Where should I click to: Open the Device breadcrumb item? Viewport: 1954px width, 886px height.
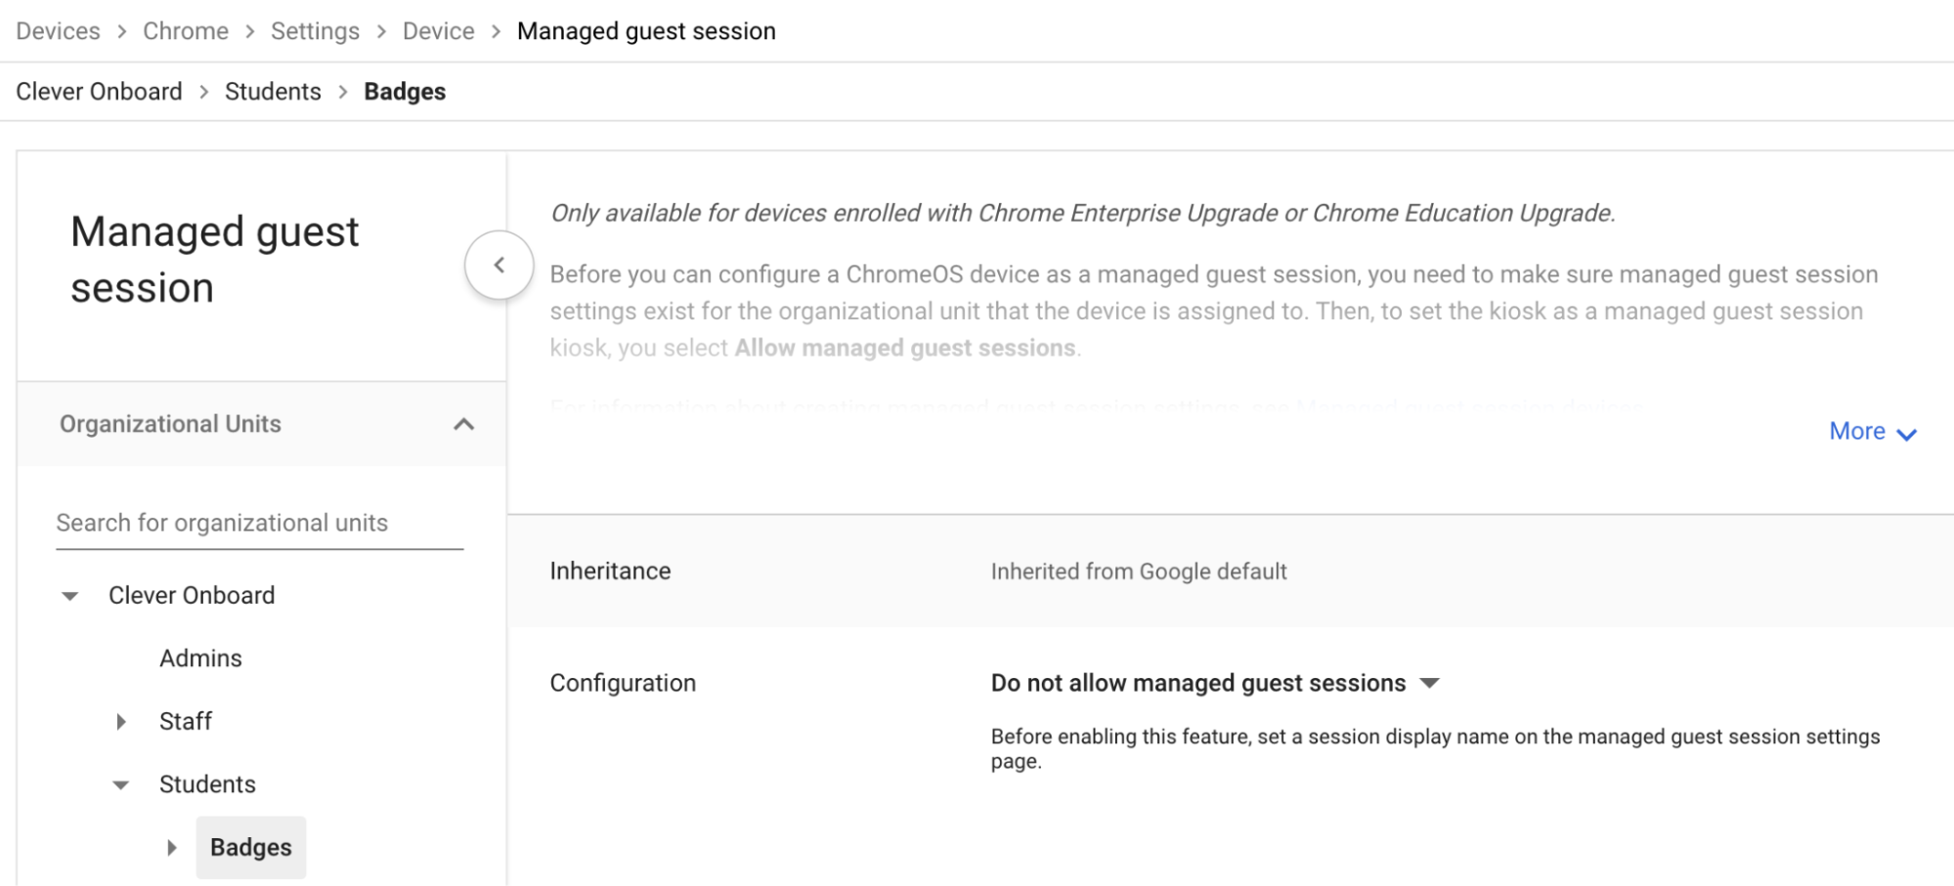tap(438, 30)
